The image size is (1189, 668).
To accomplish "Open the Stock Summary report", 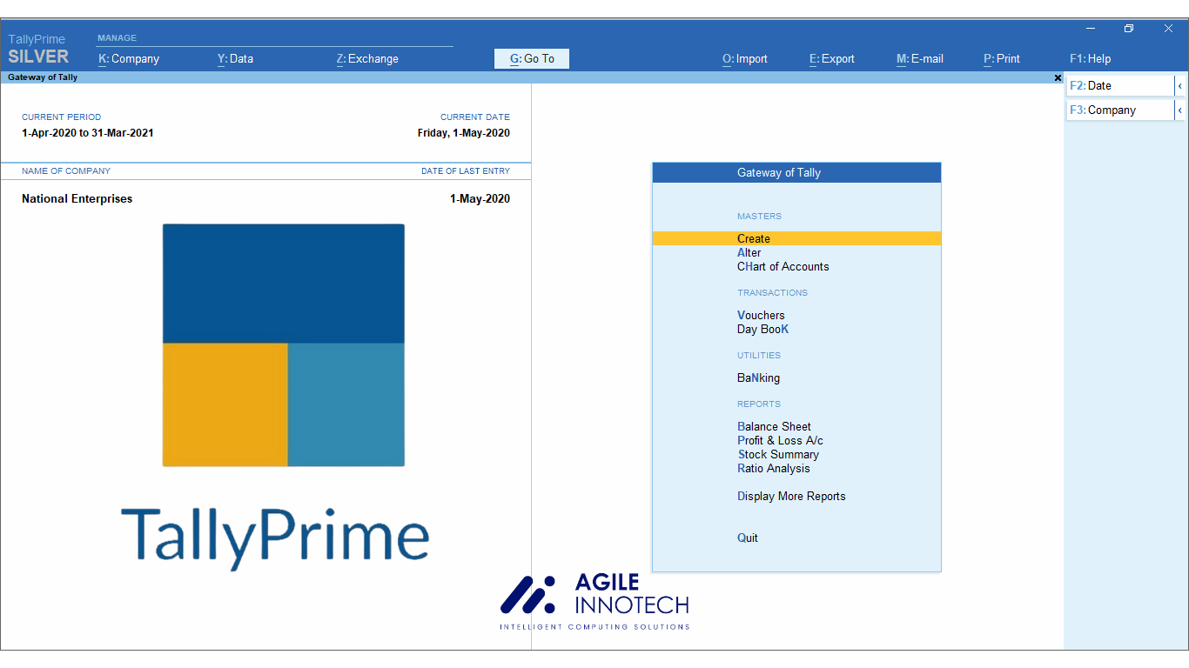I will (778, 454).
